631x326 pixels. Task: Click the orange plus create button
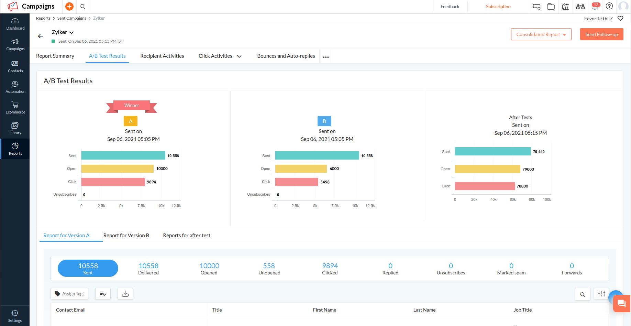[69, 7]
